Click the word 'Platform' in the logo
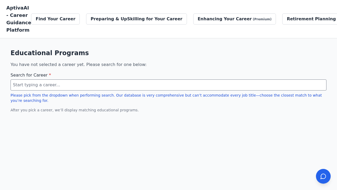 coord(18,30)
